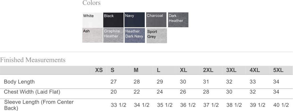Pick the Heather Dark Navy swatch
The image size is (293, 111).
(135, 35)
